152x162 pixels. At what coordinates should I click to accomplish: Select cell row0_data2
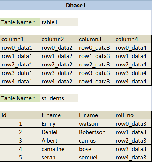coord(59,47)
